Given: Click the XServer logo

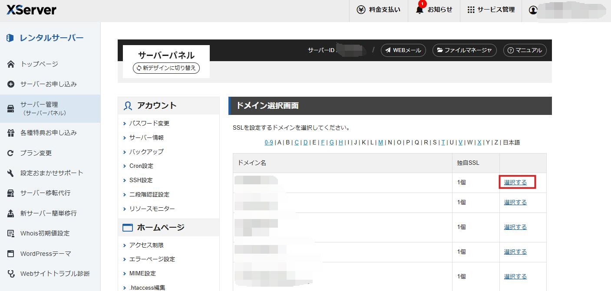Looking at the screenshot, I should (31, 10).
